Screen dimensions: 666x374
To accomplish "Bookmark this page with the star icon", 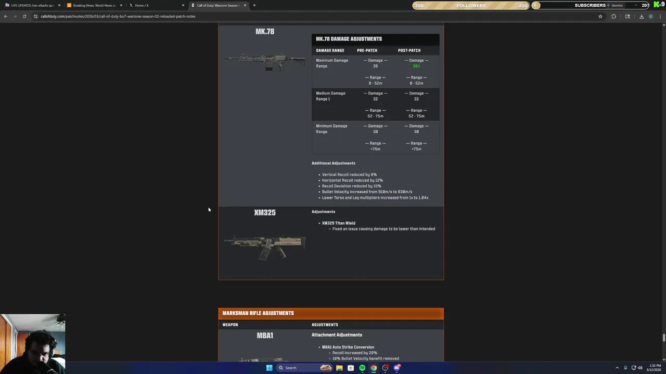I will (x=600, y=16).
